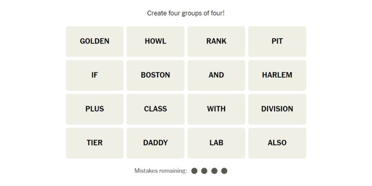Pick the PIT tile
The width and height of the screenshot is (372, 186).
[x=277, y=41]
